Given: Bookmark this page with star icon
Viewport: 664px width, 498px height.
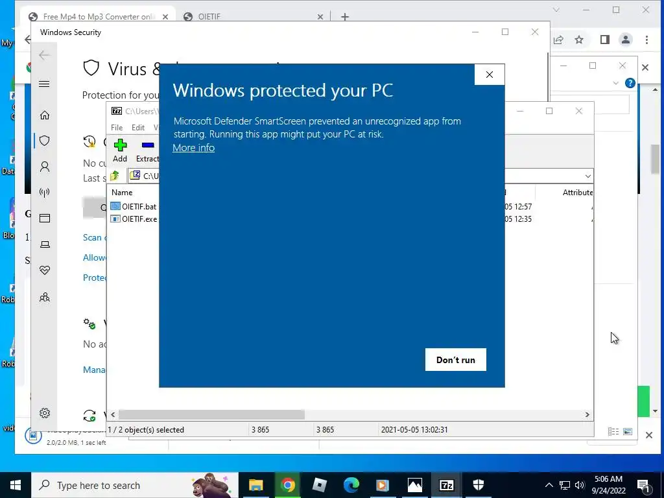Looking at the screenshot, I should tap(579, 40).
